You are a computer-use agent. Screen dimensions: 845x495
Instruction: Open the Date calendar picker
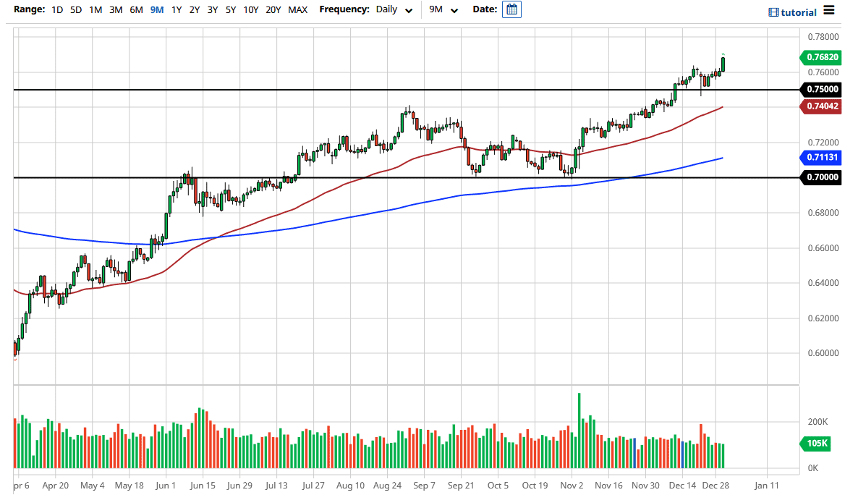coord(511,9)
